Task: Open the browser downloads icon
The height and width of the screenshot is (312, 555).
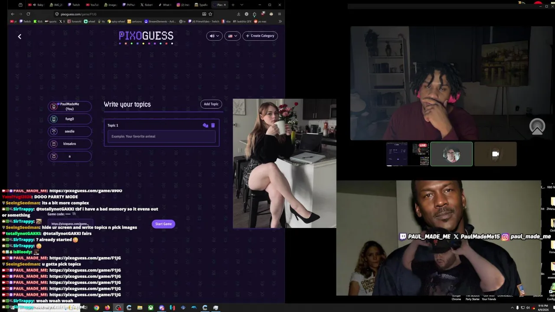Action: [x=238, y=14]
